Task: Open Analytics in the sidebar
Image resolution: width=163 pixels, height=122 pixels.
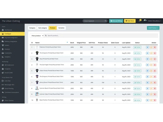Action: [x=6, y=57]
